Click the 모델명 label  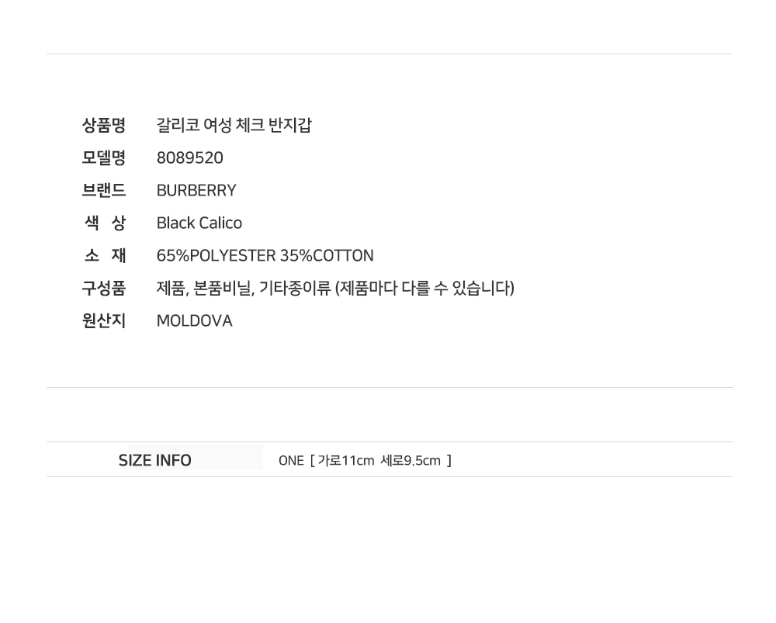click(103, 157)
